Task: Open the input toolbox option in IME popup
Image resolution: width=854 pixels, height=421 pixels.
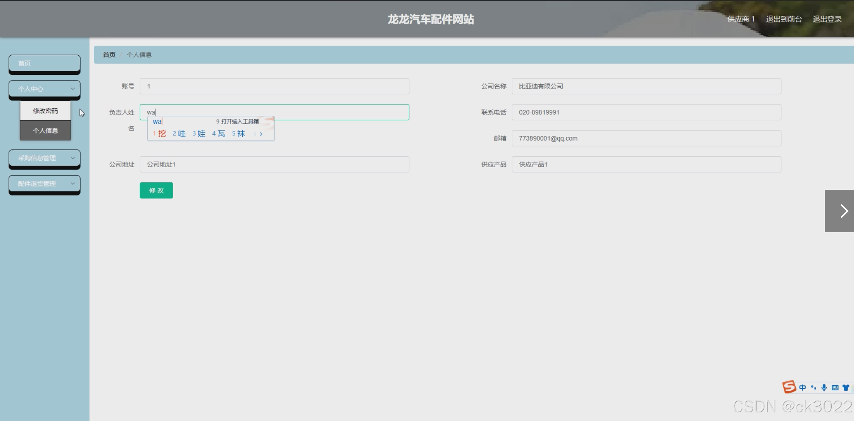Action: coord(237,121)
